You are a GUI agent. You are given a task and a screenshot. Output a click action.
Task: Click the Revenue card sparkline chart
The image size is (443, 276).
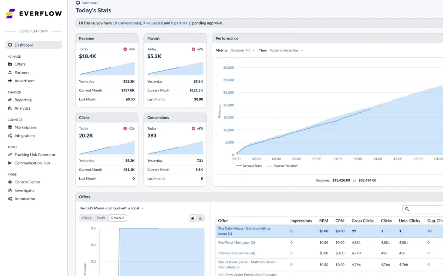point(107,68)
